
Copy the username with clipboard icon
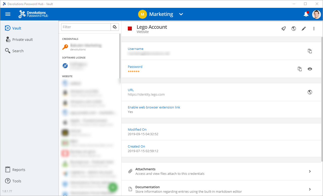(x=310, y=51)
